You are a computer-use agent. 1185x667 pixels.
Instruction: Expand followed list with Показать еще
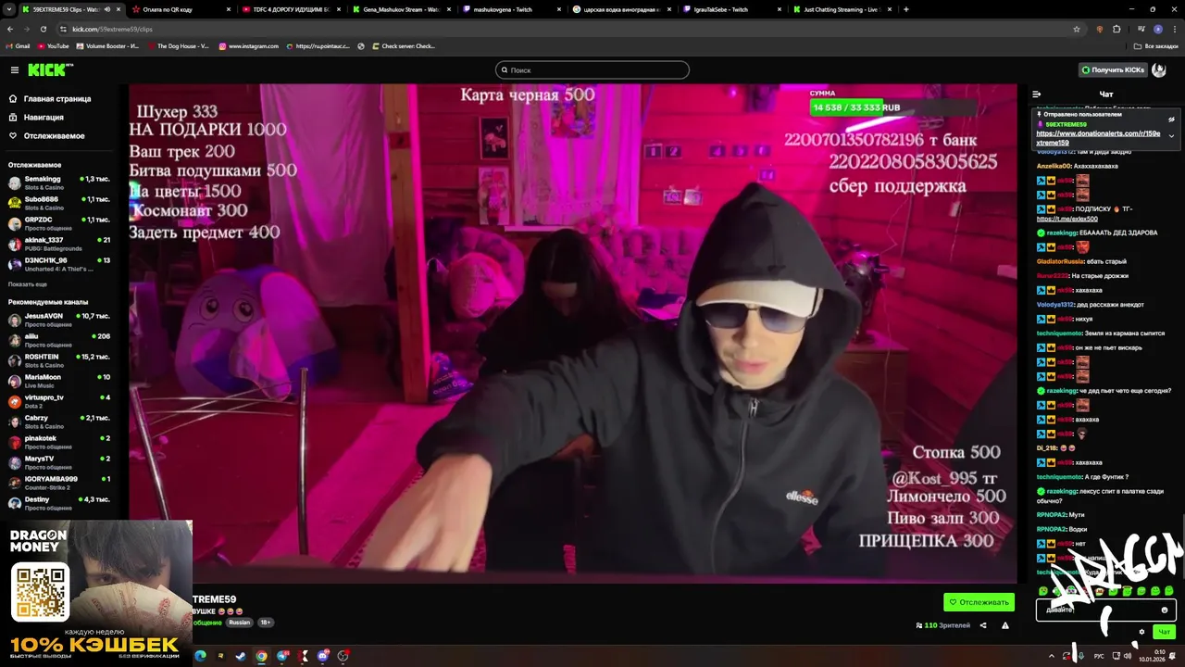28,284
